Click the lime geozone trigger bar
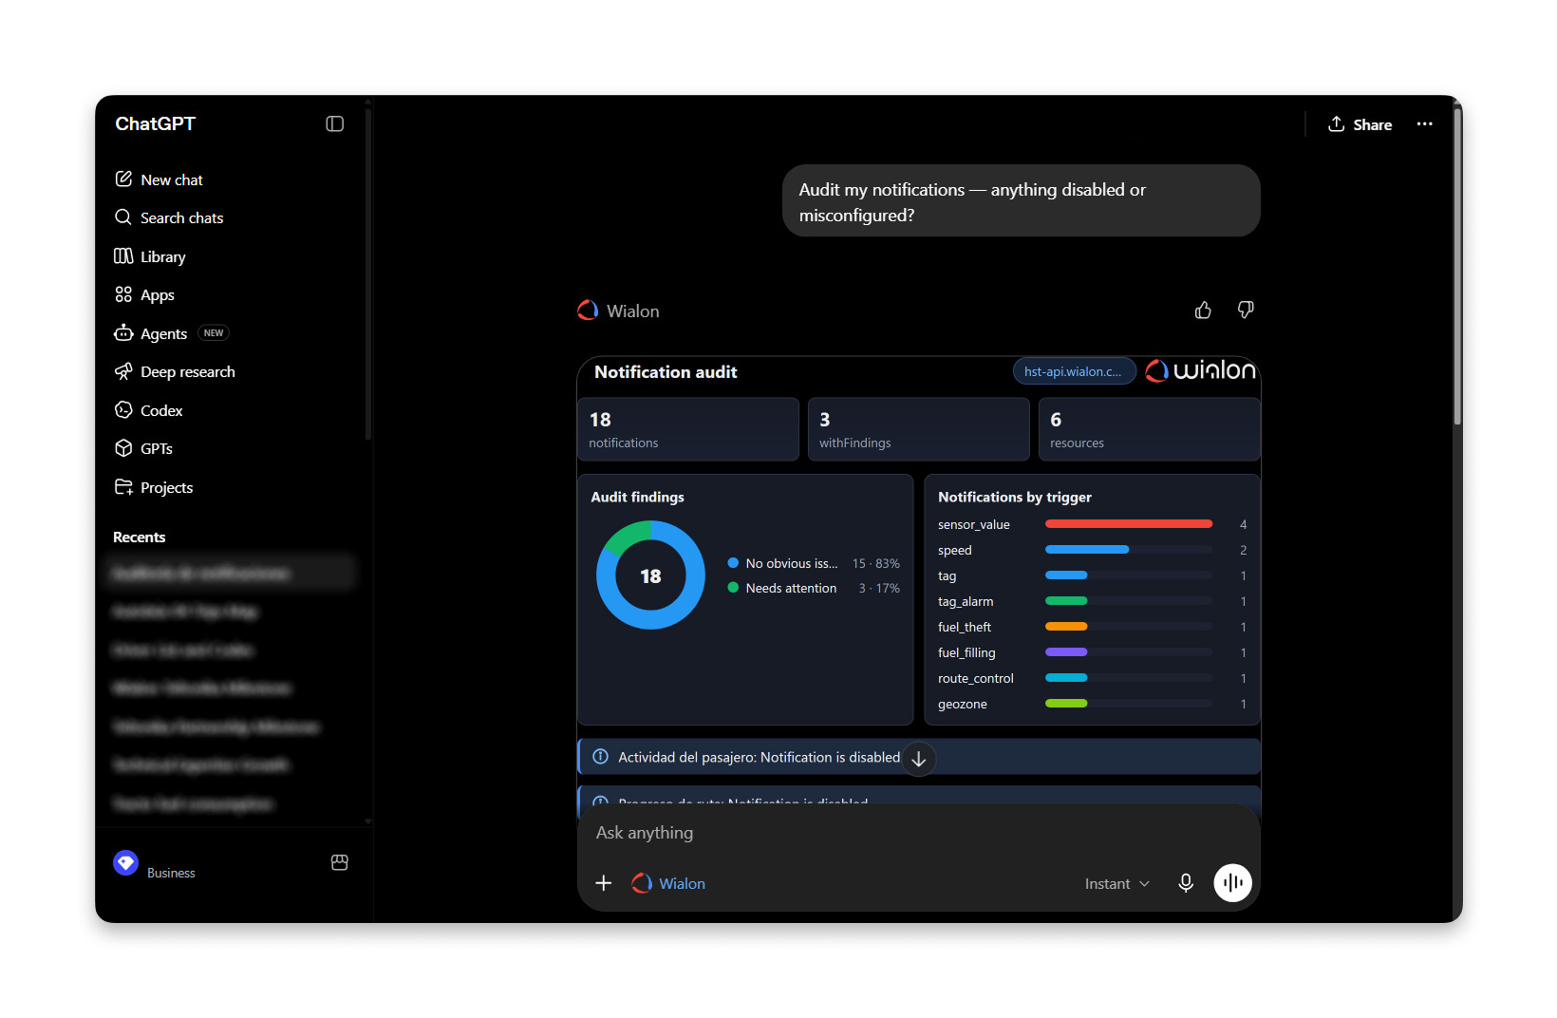 [1066, 704]
